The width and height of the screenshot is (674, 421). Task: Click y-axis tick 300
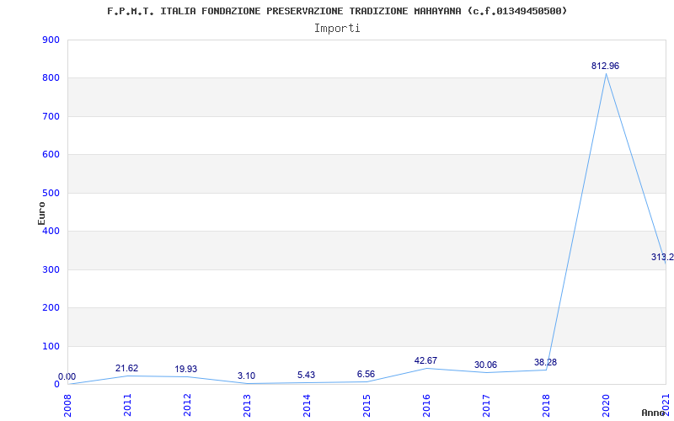(x=51, y=269)
